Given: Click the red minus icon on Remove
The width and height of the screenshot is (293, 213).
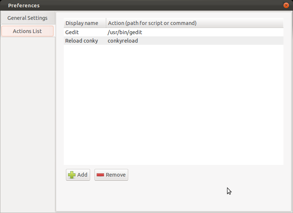Looking at the screenshot, I should coord(100,175).
